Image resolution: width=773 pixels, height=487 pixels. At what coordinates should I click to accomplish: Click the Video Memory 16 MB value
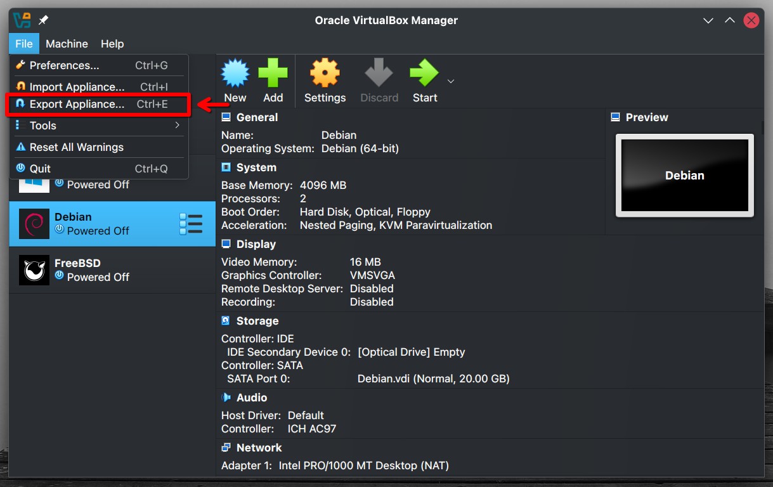tap(365, 262)
